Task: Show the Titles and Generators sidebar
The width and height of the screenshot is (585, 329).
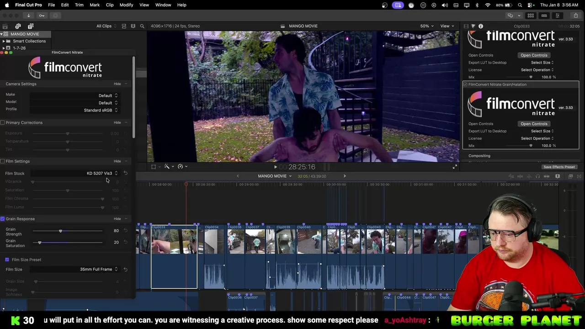Action: tap(31, 26)
